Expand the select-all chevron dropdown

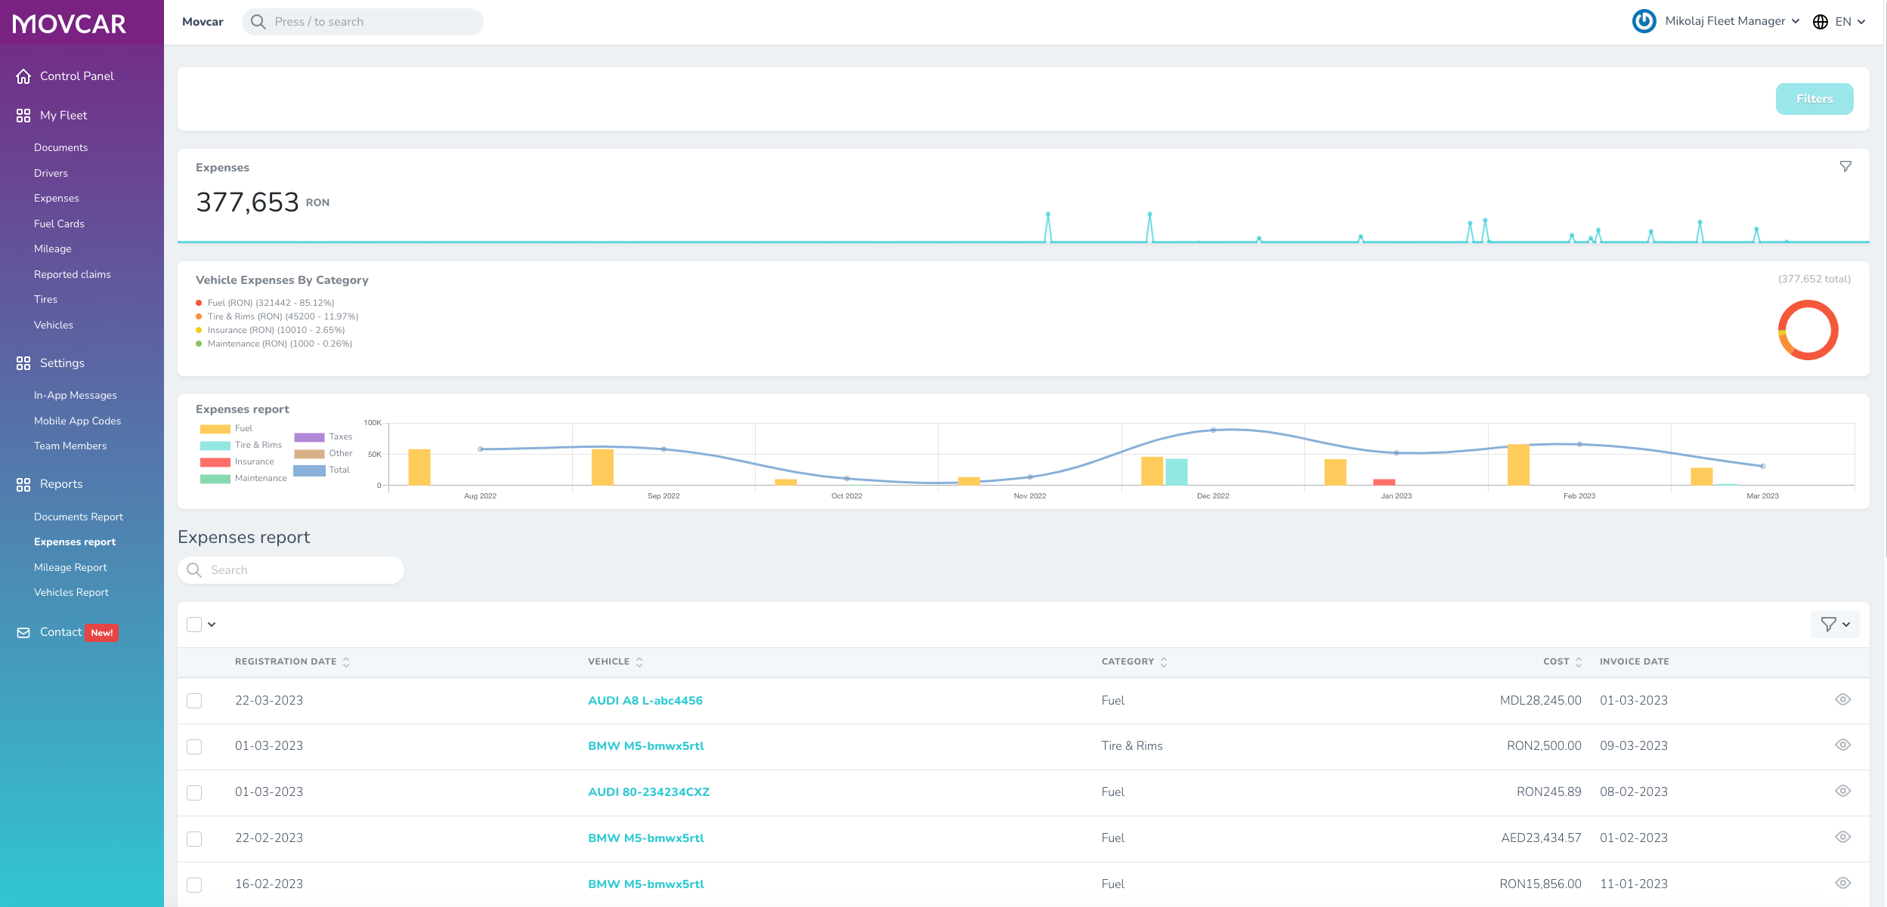(212, 625)
